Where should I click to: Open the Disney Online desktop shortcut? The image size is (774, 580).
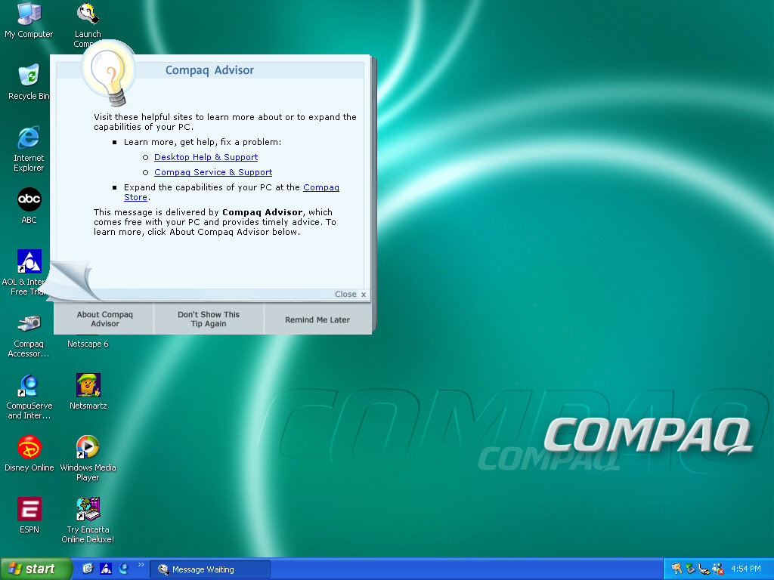point(29,448)
